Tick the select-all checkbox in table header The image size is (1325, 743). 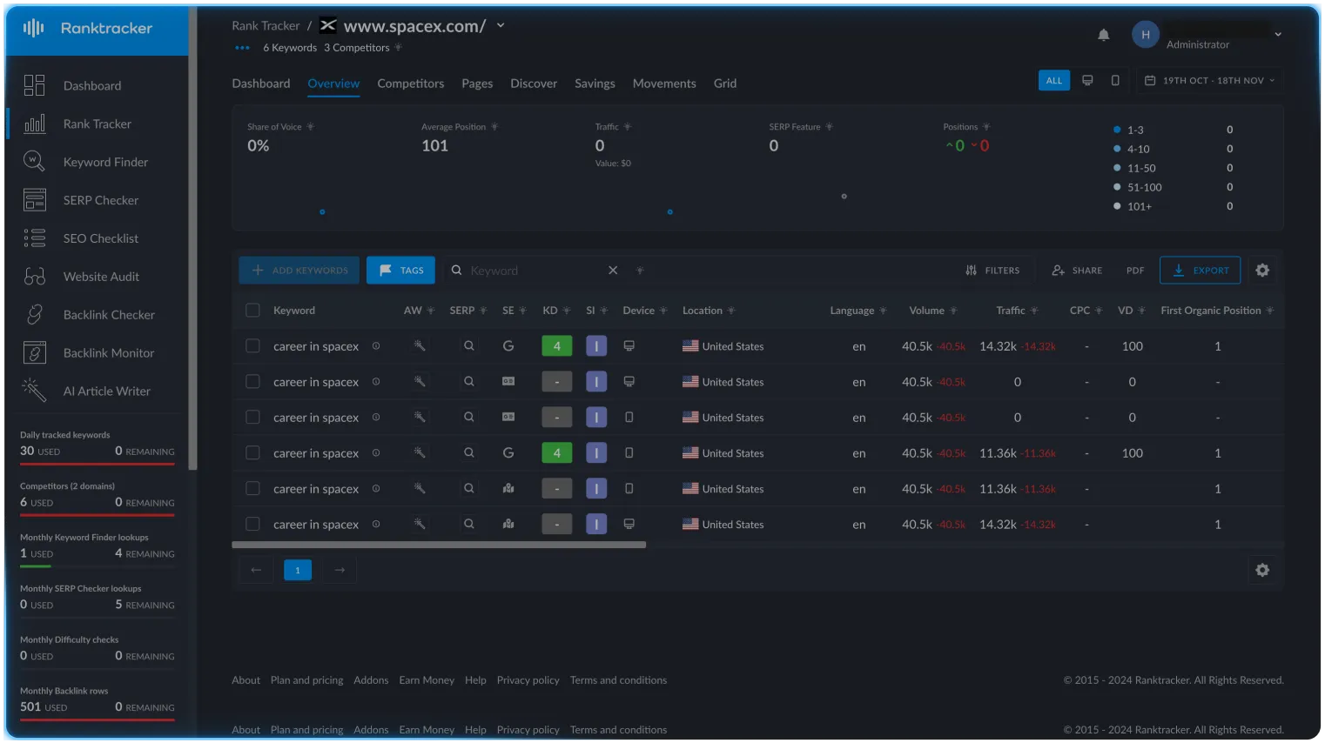(x=252, y=311)
